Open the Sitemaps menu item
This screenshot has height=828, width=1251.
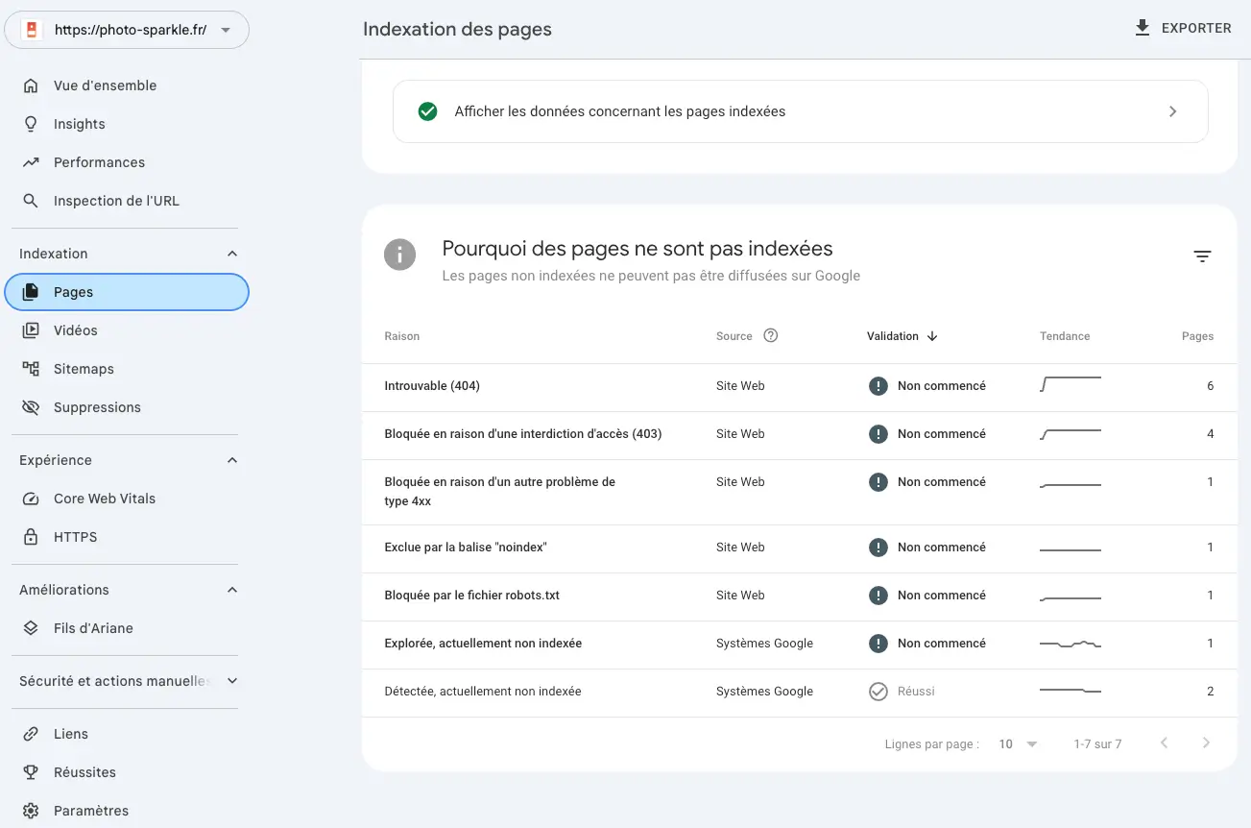(127, 369)
